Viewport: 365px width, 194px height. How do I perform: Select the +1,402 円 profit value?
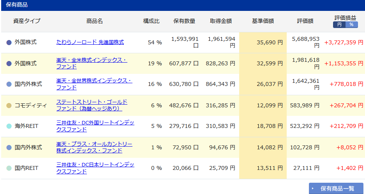point(350,168)
